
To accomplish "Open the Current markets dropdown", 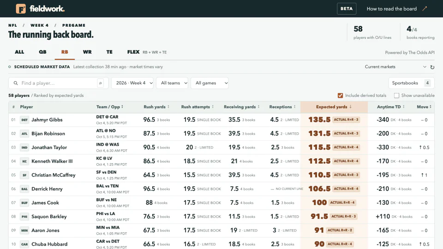I will [395, 67].
